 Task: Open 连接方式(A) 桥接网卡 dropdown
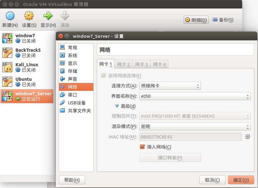(x=170, y=86)
